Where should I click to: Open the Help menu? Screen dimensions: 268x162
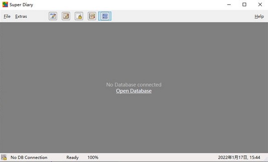(259, 17)
